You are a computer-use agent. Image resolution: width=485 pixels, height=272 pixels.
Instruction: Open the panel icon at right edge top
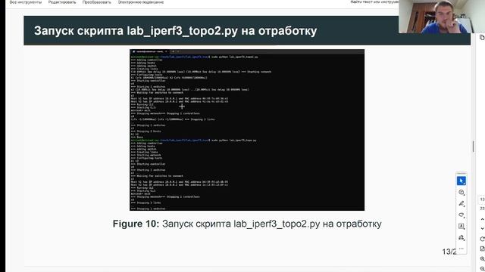pos(482,38)
